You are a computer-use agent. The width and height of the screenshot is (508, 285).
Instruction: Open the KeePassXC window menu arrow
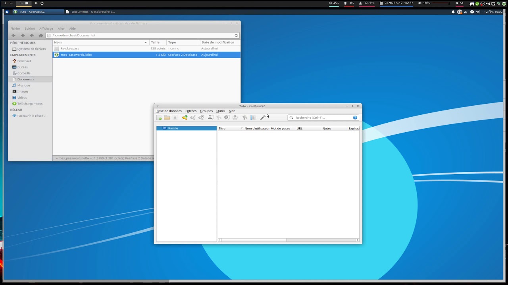(x=158, y=106)
